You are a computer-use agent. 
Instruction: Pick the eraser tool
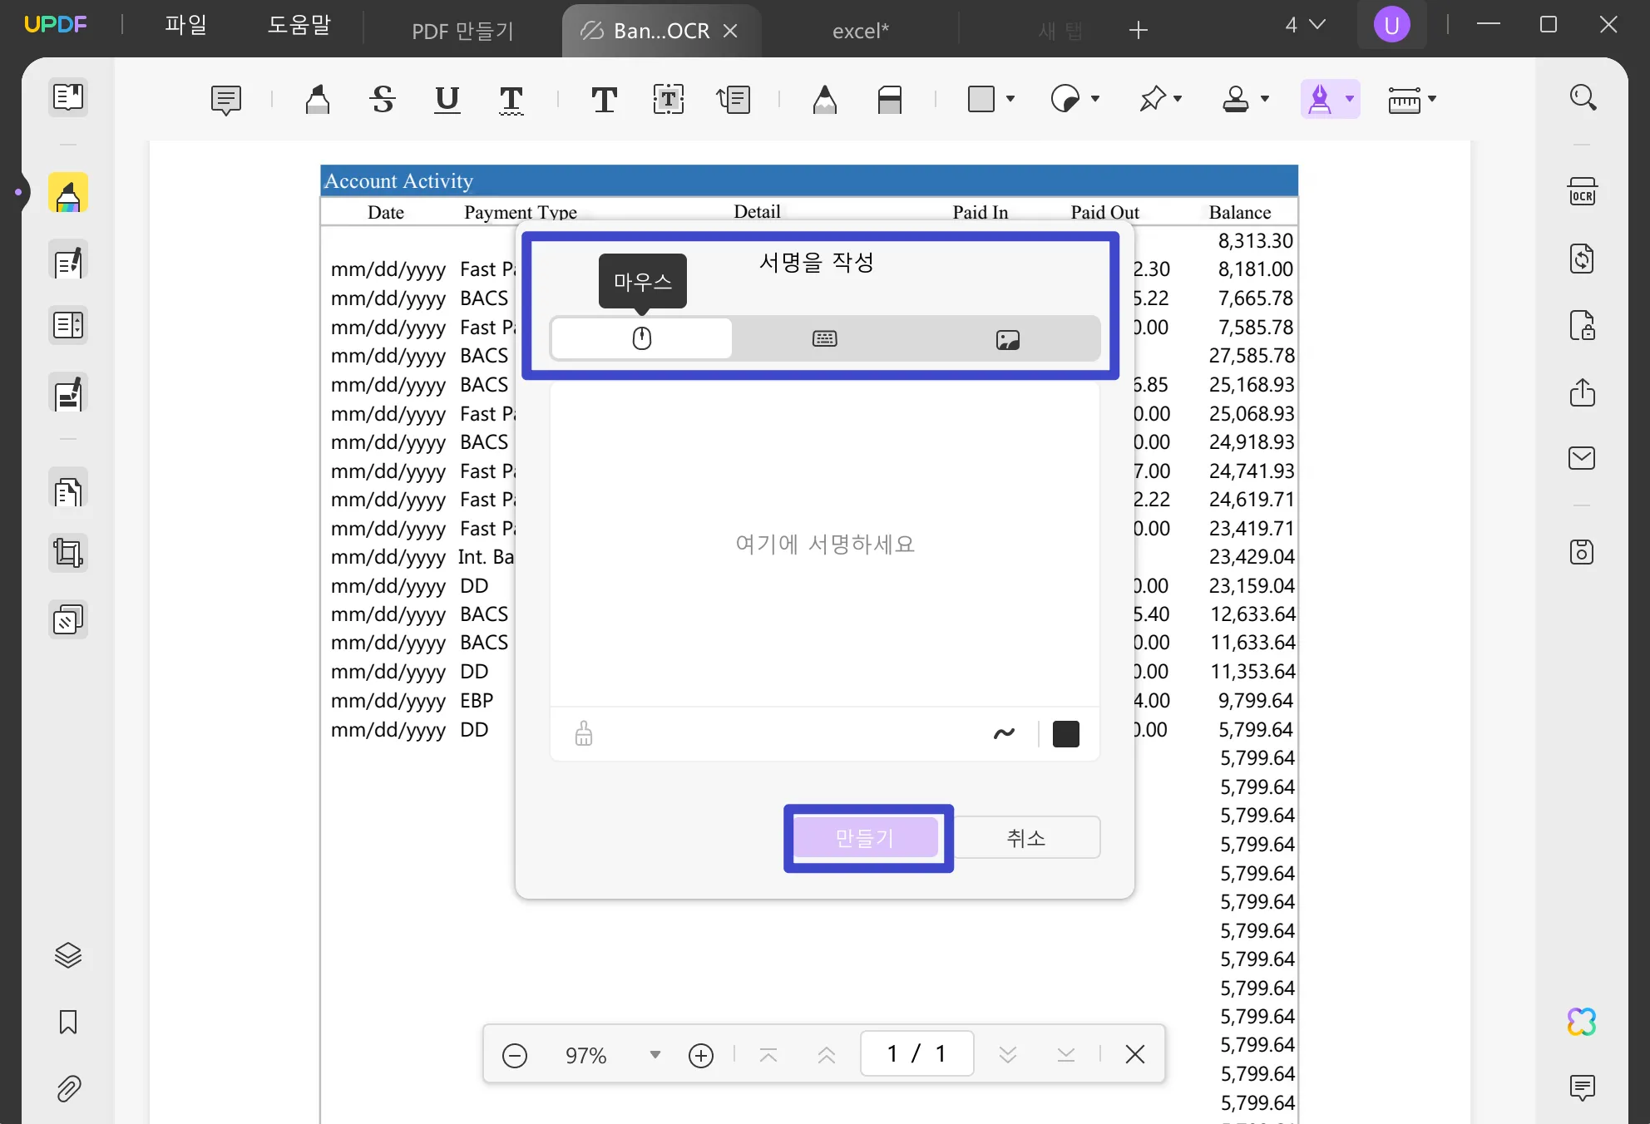point(890,100)
